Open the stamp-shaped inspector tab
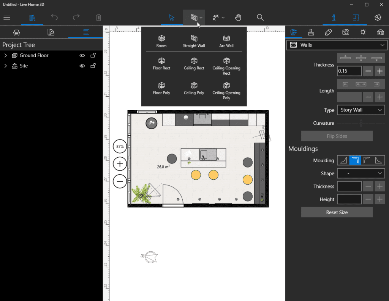Screen dimensions: 389x301 [311, 32]
